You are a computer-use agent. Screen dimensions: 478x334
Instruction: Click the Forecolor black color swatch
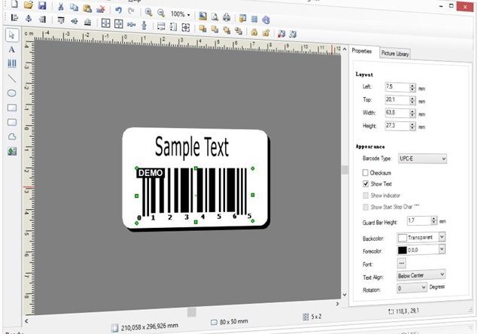[x=403, y=250]
